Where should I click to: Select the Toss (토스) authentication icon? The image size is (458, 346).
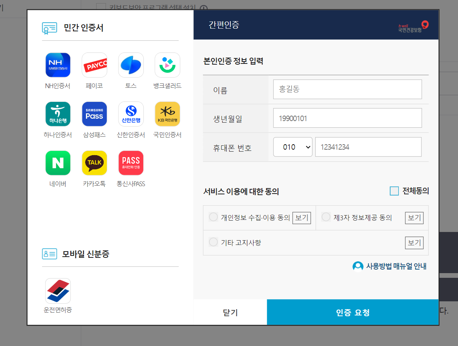tap(131, 65)
